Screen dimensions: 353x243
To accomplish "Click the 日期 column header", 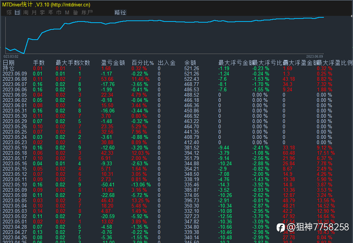I will [9, 63].
